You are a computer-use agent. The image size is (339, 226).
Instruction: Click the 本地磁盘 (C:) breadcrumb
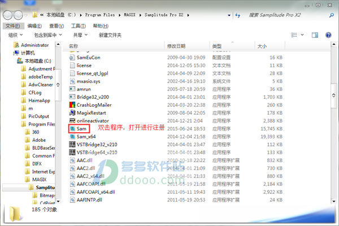(61, 15)
